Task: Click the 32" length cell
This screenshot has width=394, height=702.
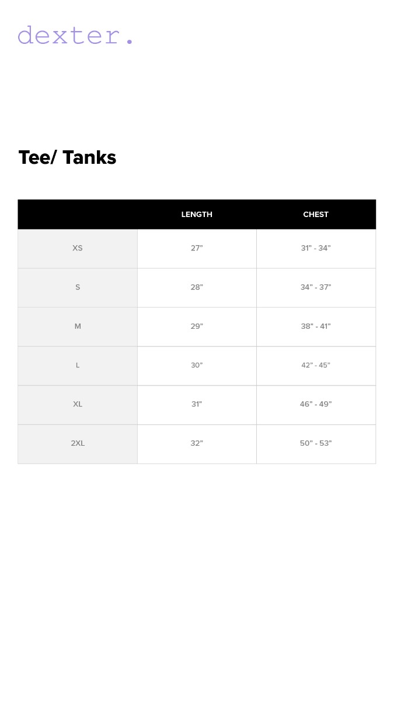Action: pyautogui.click(x=197, y=443)
